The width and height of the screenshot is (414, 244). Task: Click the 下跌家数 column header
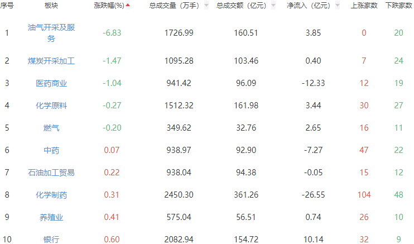tap(398, 5)
